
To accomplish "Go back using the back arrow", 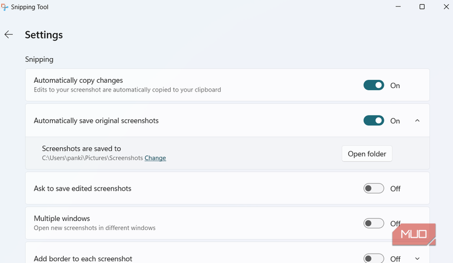I will [x=9, y=35].
